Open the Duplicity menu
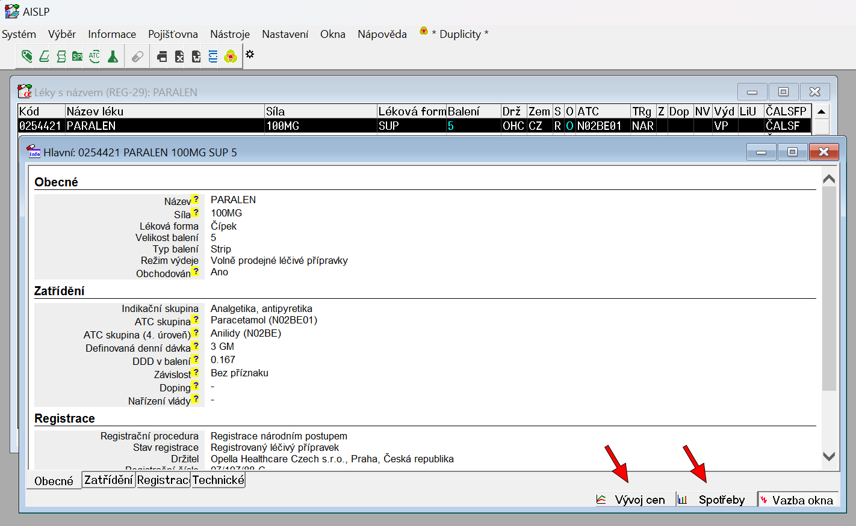Viewport: 856px width, 526px height. coord(460,34)
